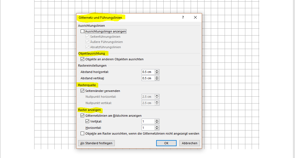The image size is (295, 158).
Task: Click the Horizontal label under Raster anzeigen
Action: point(93,128)
